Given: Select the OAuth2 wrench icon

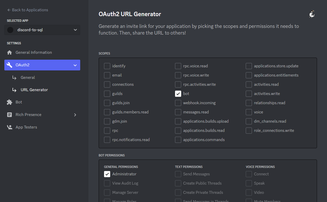Looking at the screenshot, I should (x=9, y=65).
